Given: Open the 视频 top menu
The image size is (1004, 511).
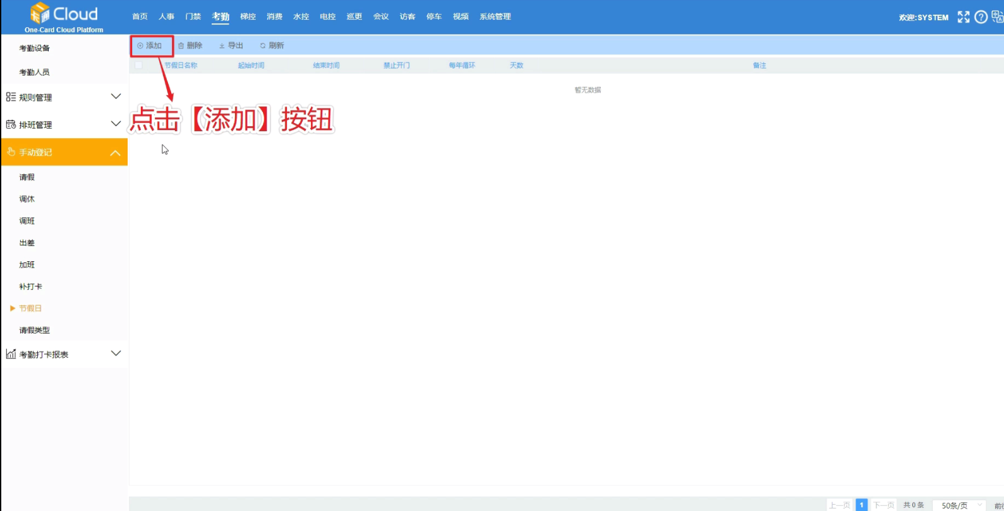Looking at the screenshot, I should click(x=461, y=16).
